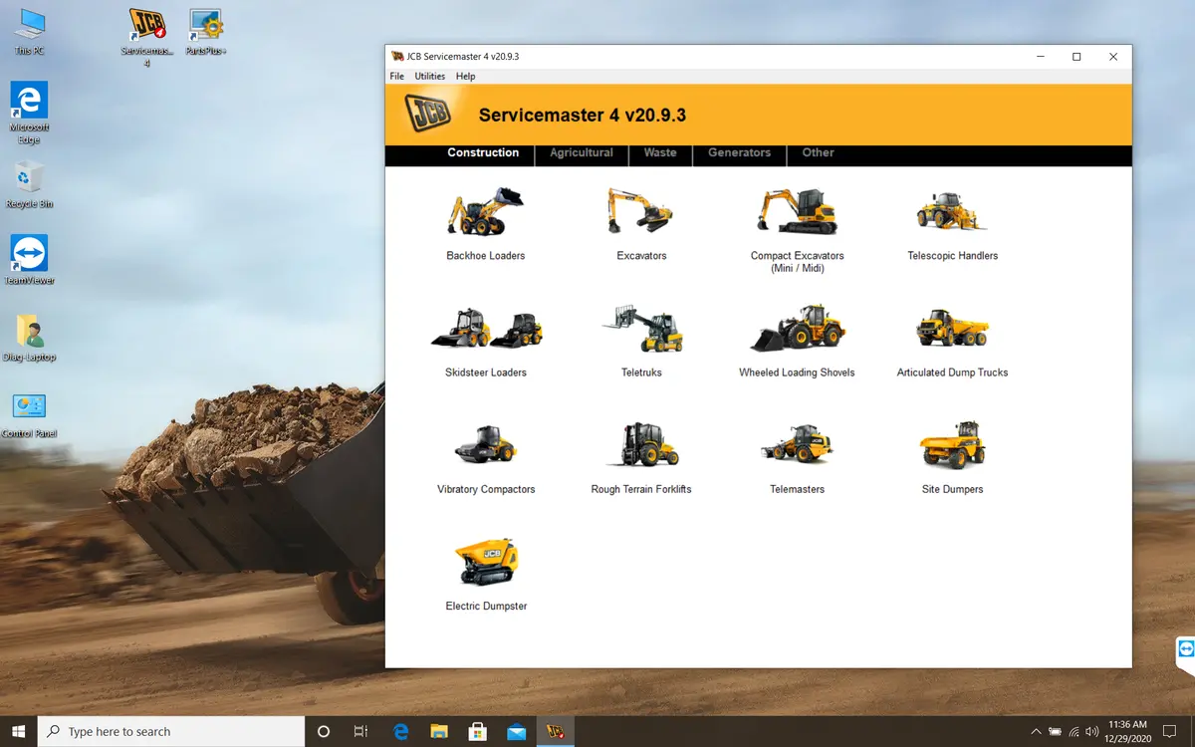Select the Control Panel desktop icon
The height and width of the screenshot is (747, 1195).
[29, 414]
